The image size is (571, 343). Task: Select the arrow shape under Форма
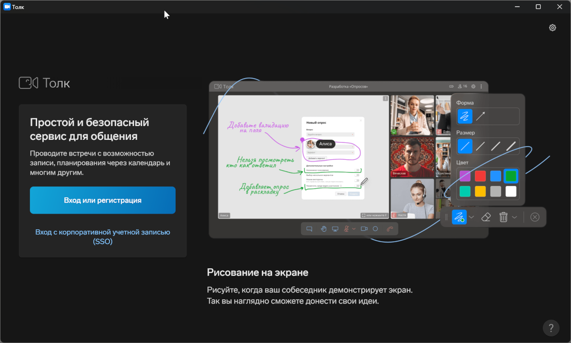click(481, 116)
